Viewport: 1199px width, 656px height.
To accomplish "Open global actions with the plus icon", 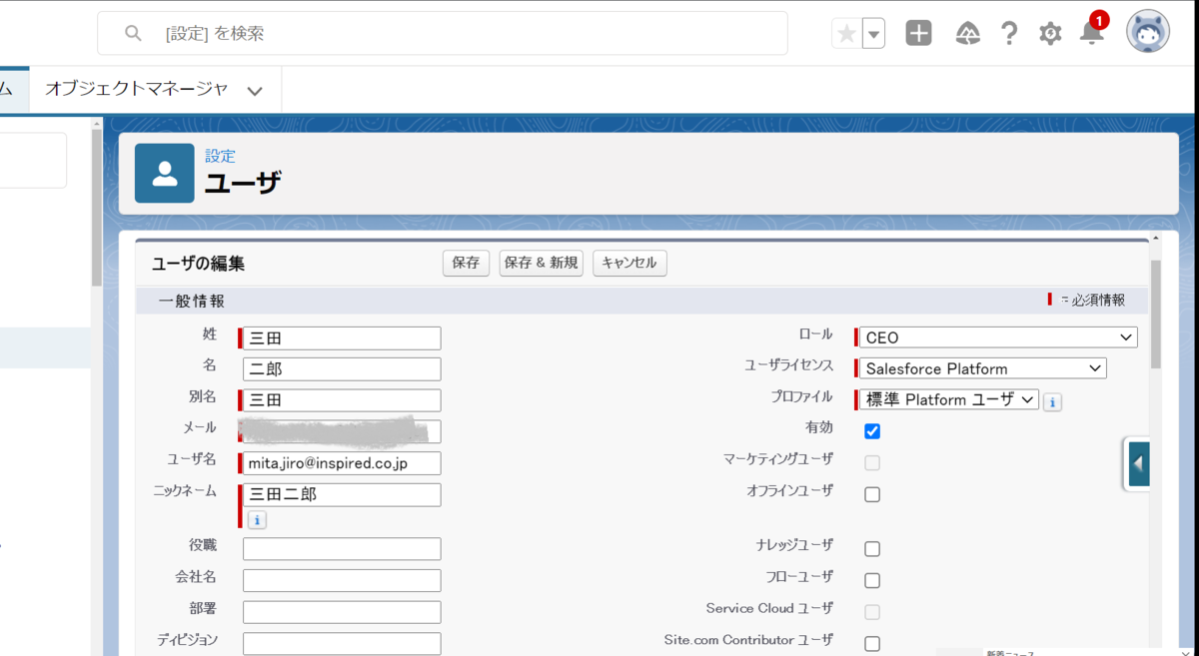I will coord(918,32).
